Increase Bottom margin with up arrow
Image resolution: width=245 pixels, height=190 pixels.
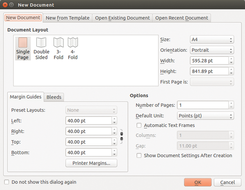pos(114,151)
